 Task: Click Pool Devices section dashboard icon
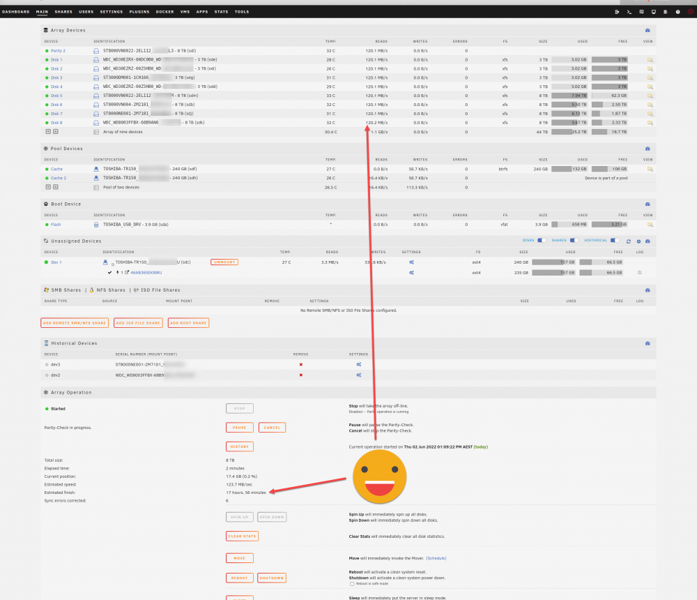coord(648,149)
